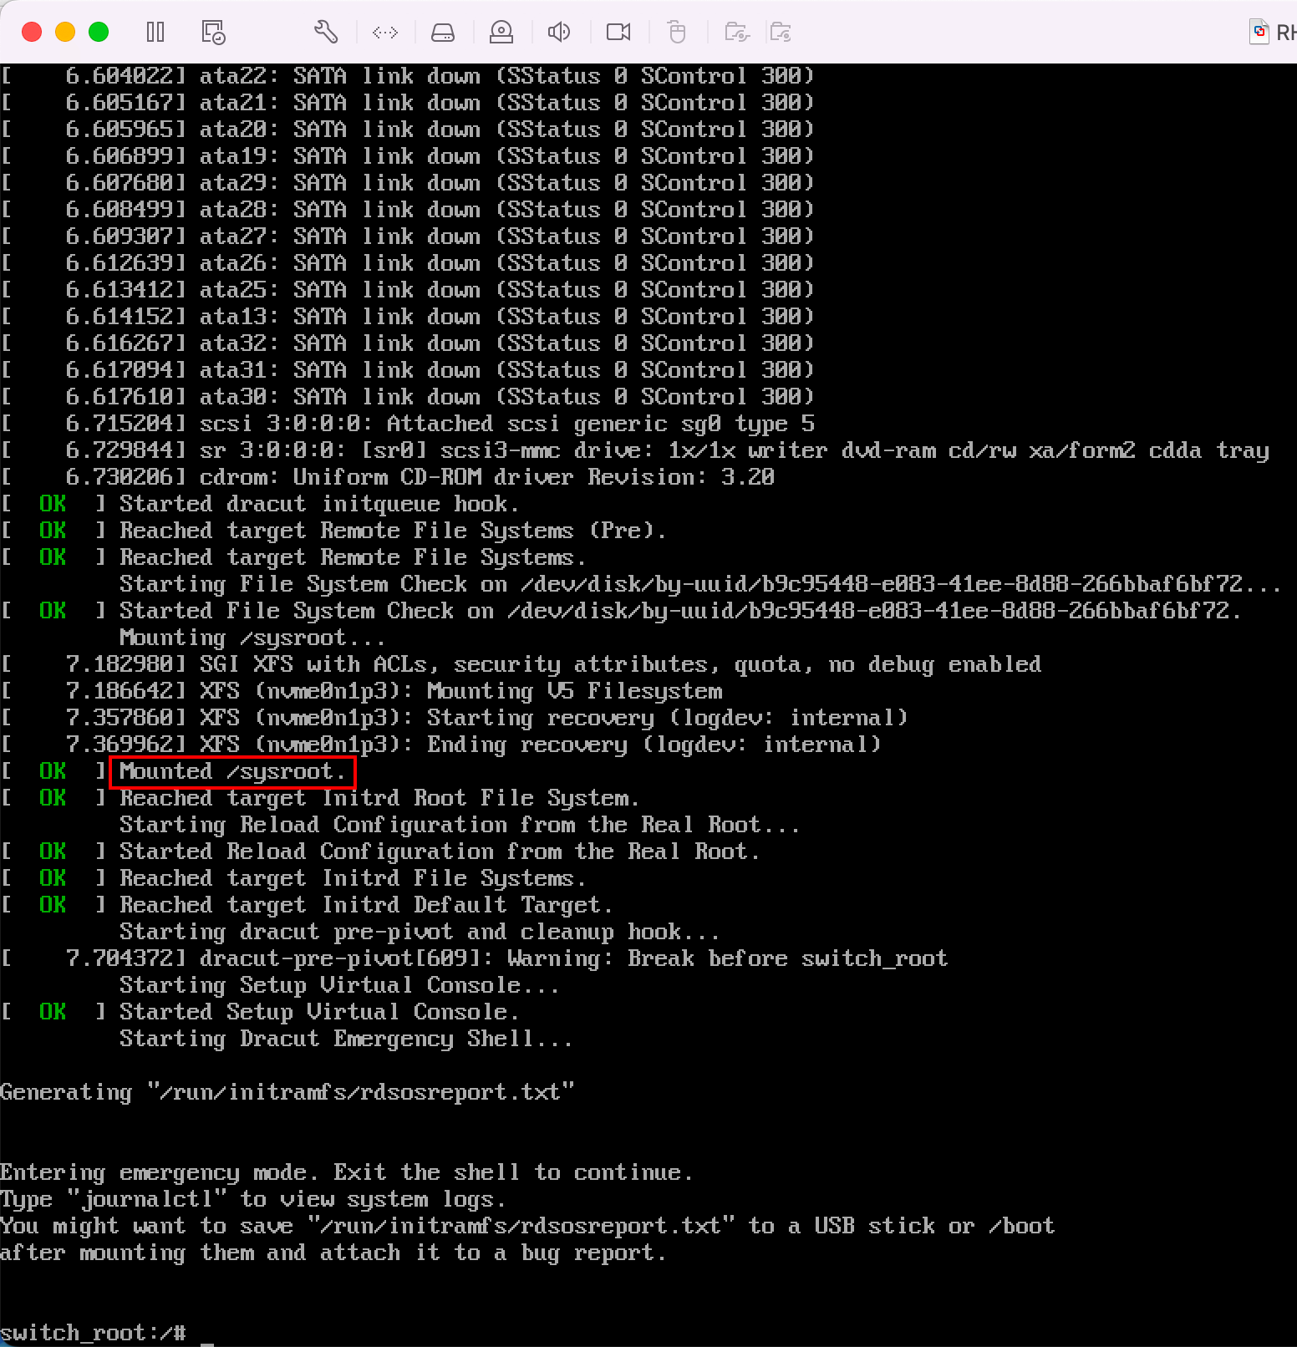Viewport: 1297px width, 1347px height.
Task: Click the Break before switch_root warning
Action: (787, 958)
